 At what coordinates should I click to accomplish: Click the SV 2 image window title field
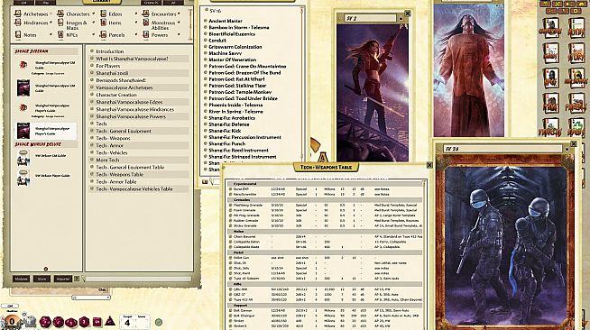coord(370,18)
